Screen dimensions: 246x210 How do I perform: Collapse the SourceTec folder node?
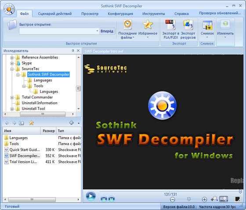tap(12, 69)
